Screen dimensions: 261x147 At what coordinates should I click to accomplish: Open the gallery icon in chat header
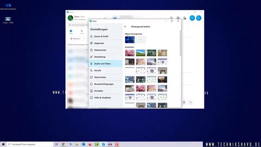(178, 18)
